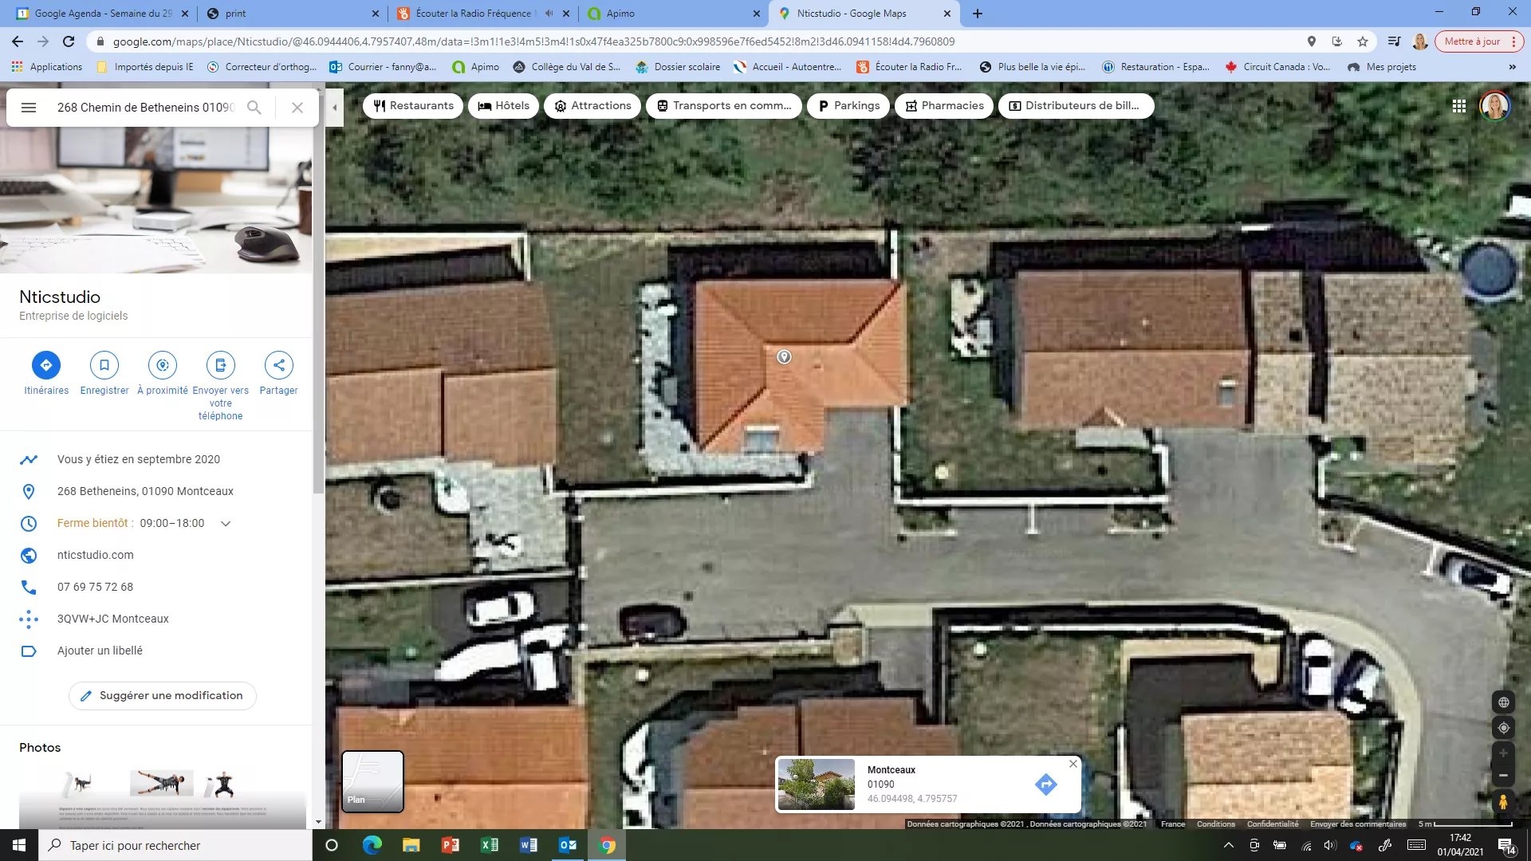Image resolution: width=1531 pixels, height=861 pixels.
Task: Click Envoyer des commentaires link
Action: click(1358, 824)
